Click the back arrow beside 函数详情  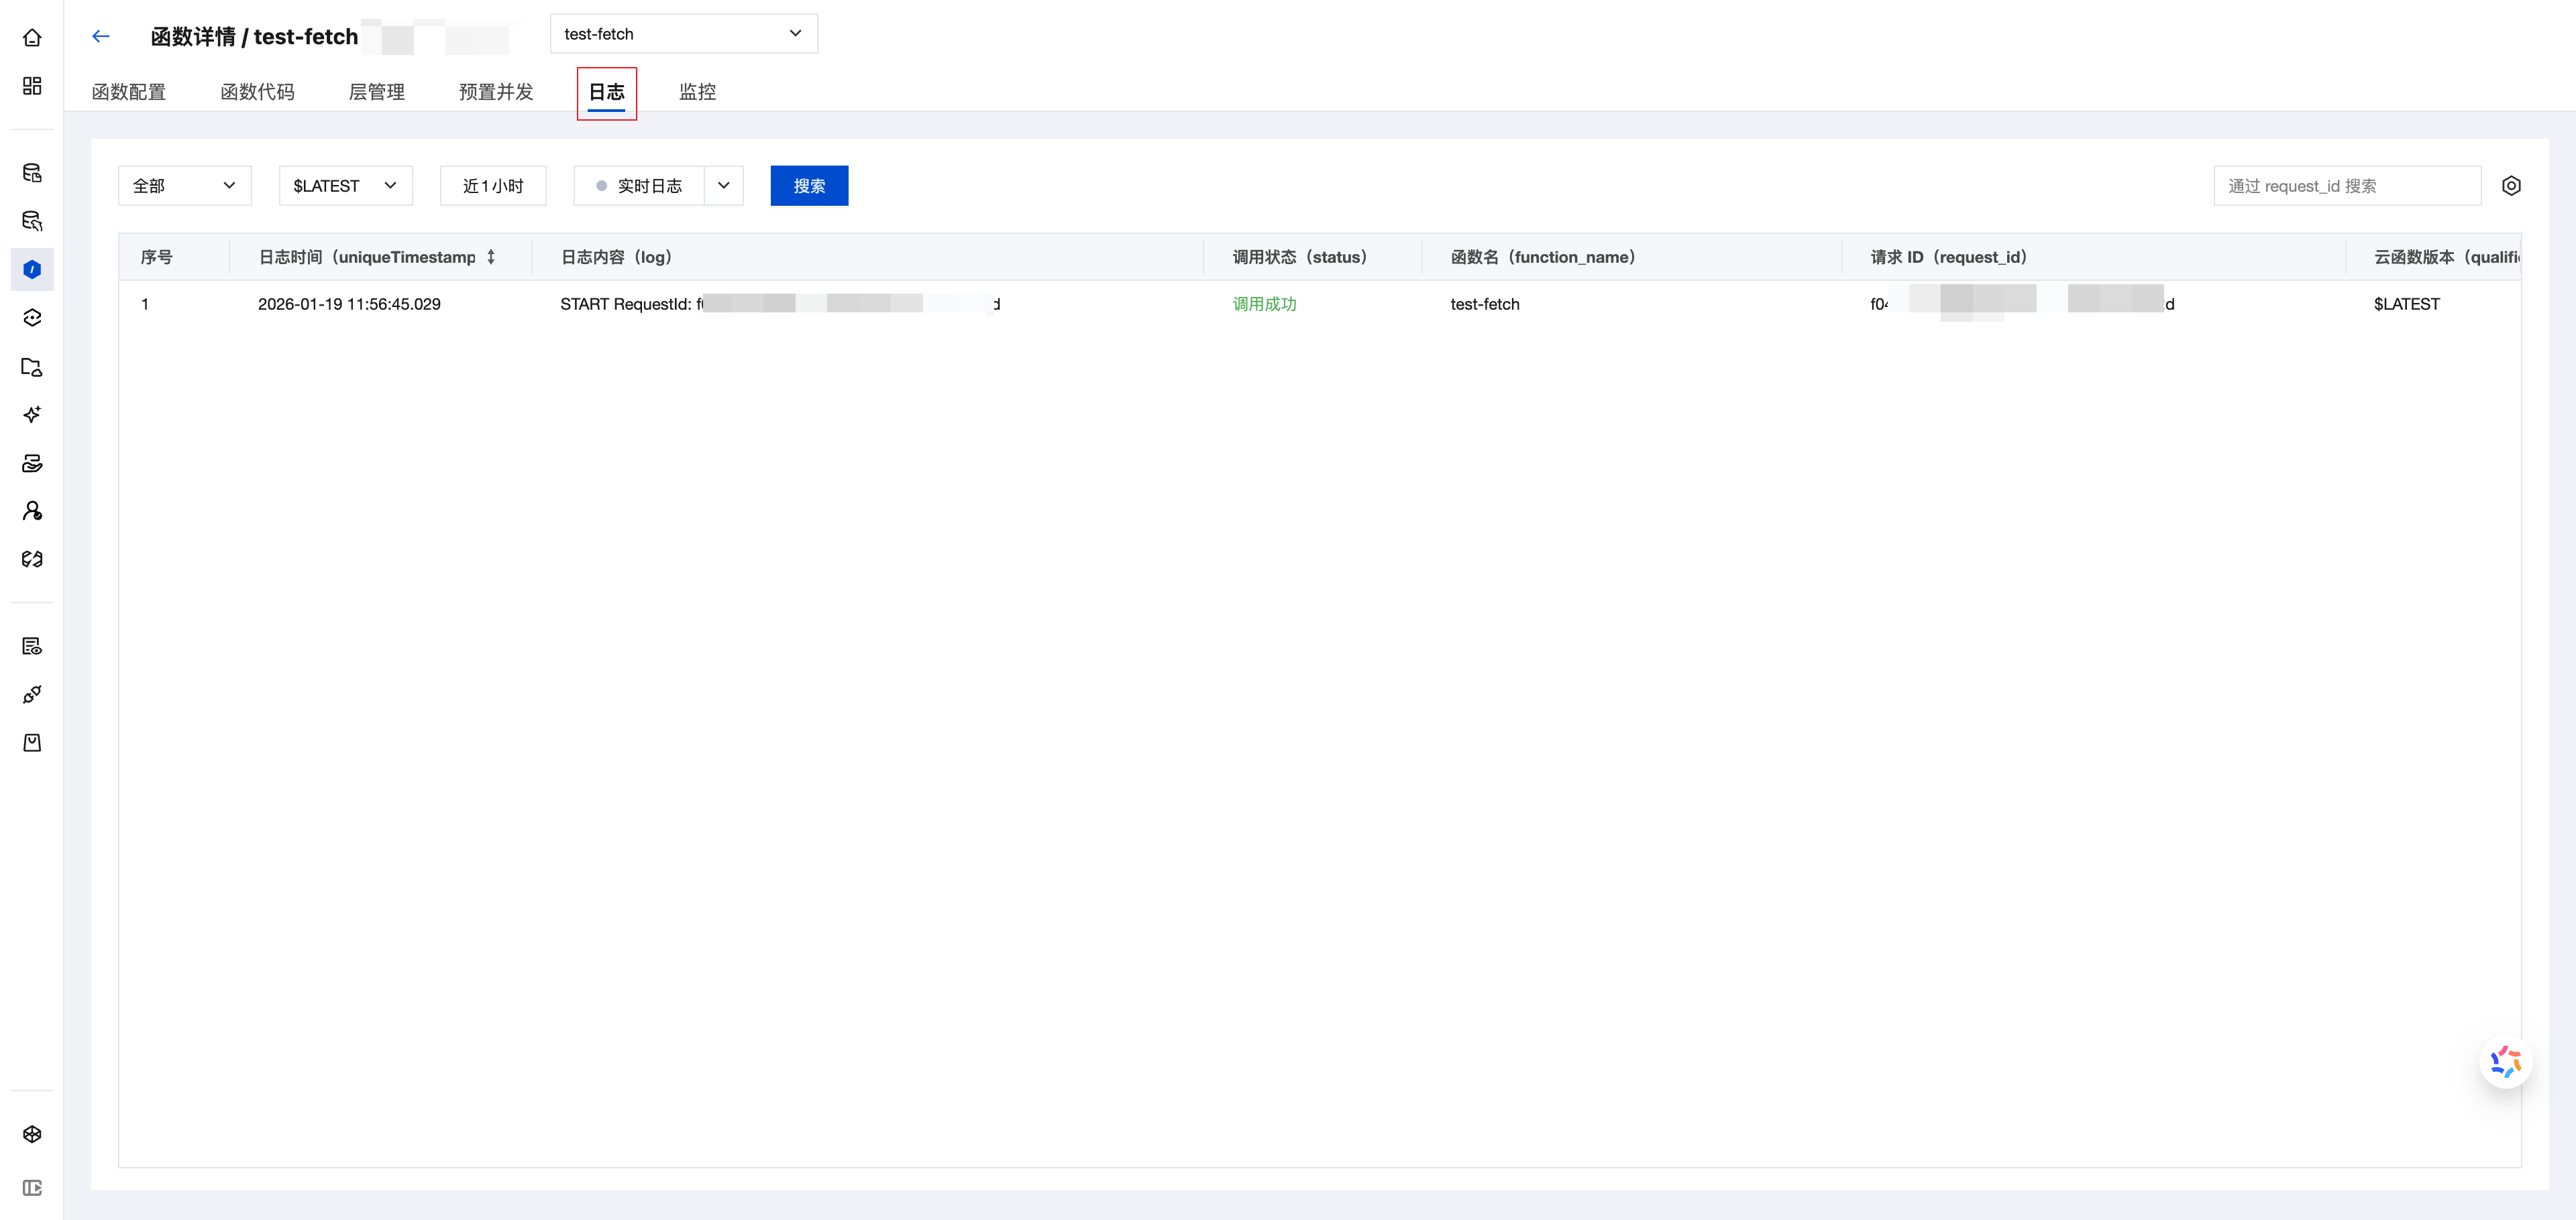point(100,37)
